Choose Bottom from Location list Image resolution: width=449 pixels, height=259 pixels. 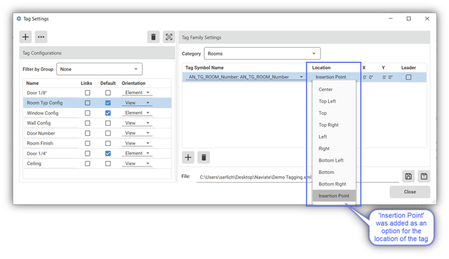coord(334,172)
